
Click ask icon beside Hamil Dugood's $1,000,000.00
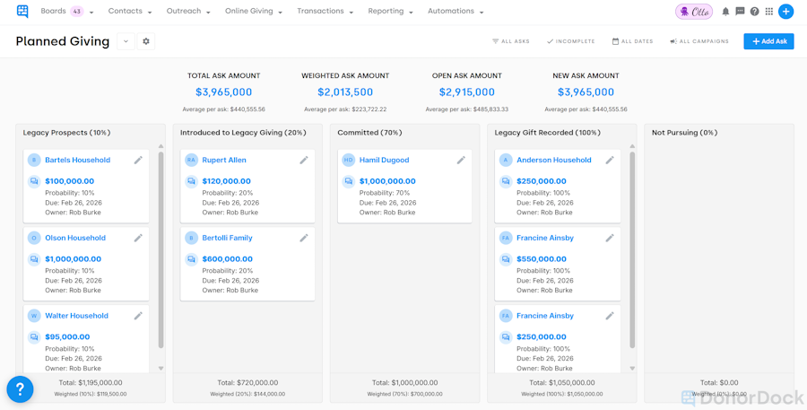point(349,181)
